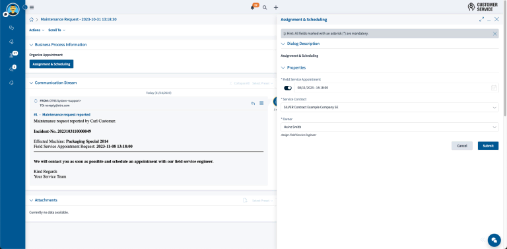Open the hamburger main menu

[x=32, y=7]
